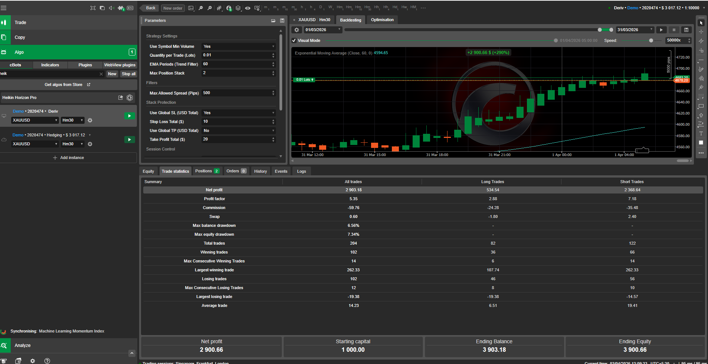Switch to the Optimisation tab
This screenshot has height=364, width=708.
(x=382, y=20)
